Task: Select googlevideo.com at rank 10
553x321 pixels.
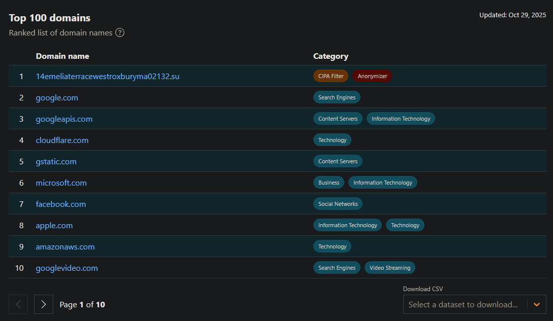Action: tap(67, 268)
